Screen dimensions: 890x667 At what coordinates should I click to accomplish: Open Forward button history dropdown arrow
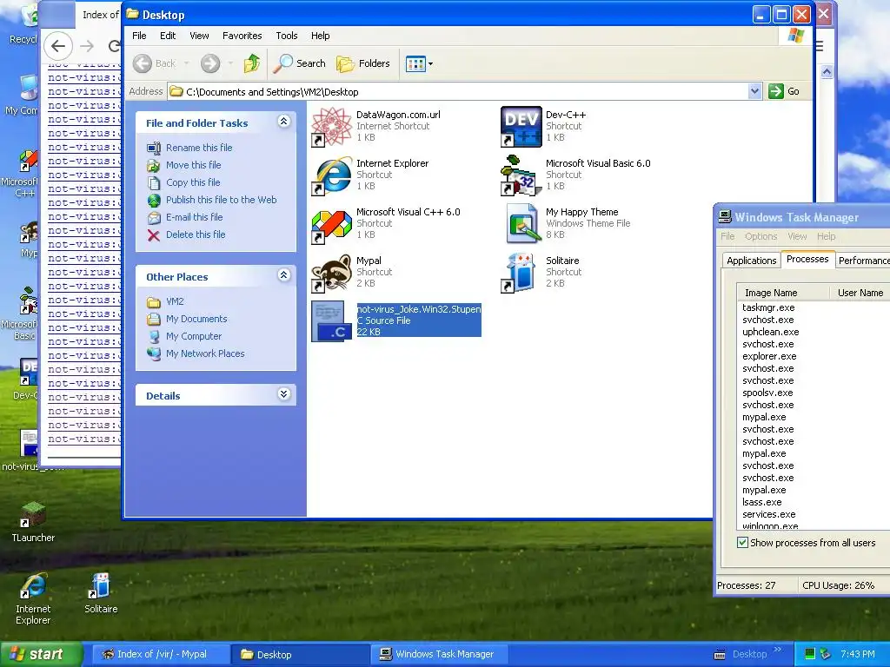(x=229, y=63)
